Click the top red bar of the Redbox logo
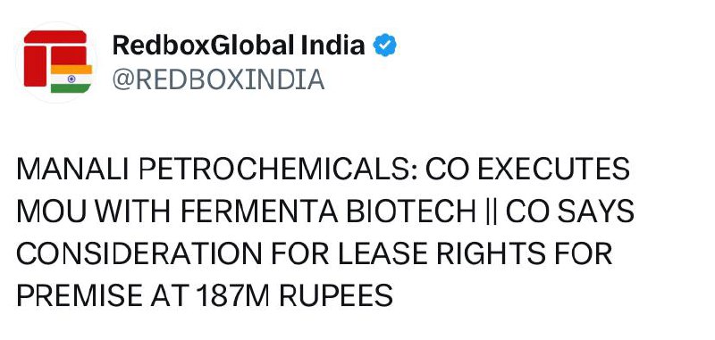 [x=55, y=37]
